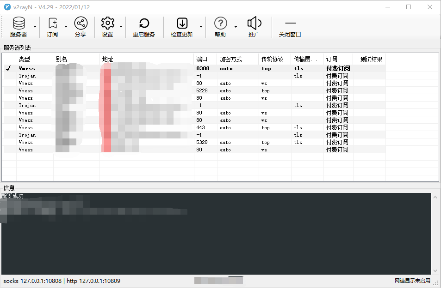Click the info panel scrollbar down arrow
This screenshot has width=441, height=288.
pyautogui.click(x=435, y=271)
